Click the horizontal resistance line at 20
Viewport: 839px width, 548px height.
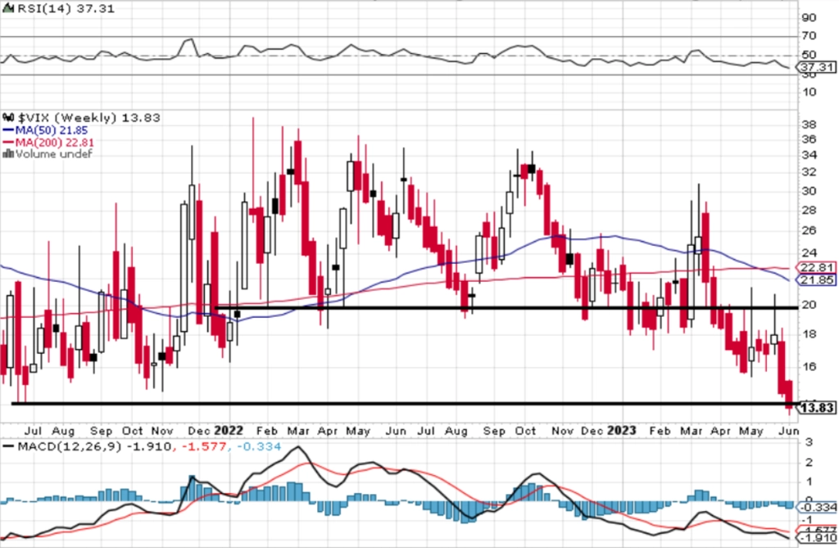click(506, 308)
